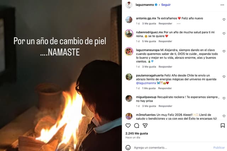
Task: Like antonio.gp.mx's comment
Action: click(224, 19)
